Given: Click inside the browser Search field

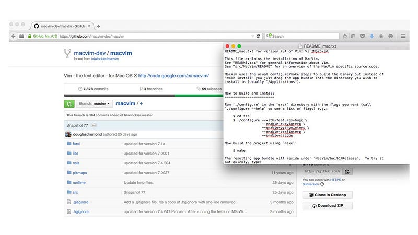Looking at the screenshot, I should pos(302,36).
